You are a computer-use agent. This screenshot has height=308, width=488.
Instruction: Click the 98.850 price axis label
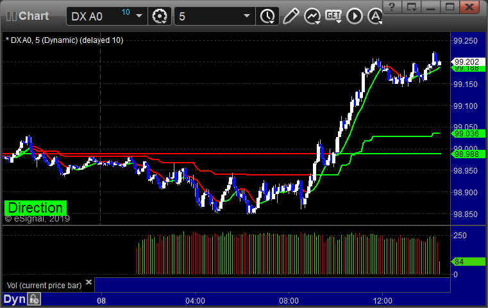point(466,214)
